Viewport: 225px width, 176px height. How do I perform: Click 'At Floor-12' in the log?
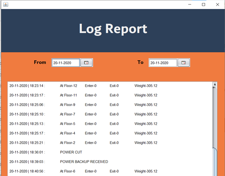point(69,86)
